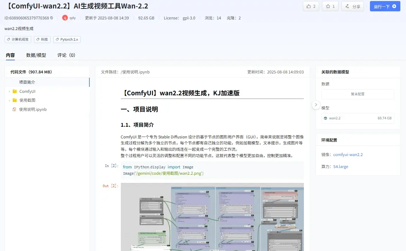Screen dimensions: 406x251
Task: Click the 使用说明.ipynb notebook file icon
Action: [14, 109]
